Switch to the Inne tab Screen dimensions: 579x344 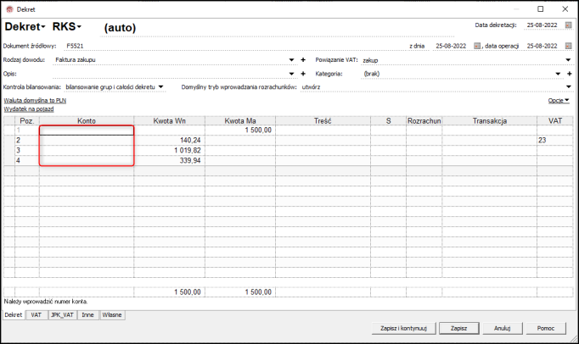click(x=87, y=315)
